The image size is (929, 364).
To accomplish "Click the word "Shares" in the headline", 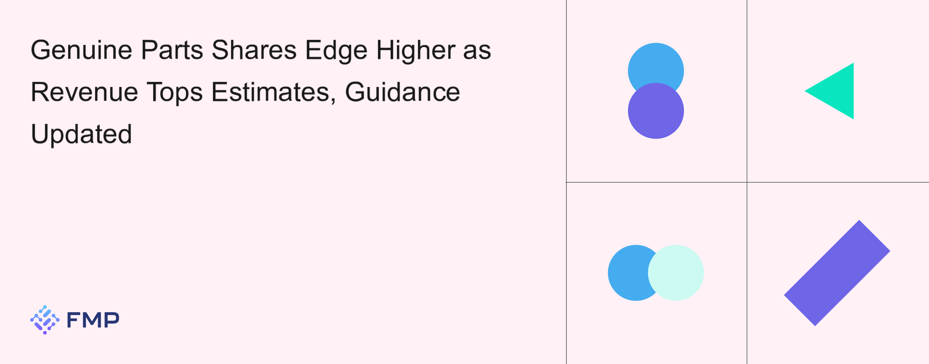I will 254,50.
